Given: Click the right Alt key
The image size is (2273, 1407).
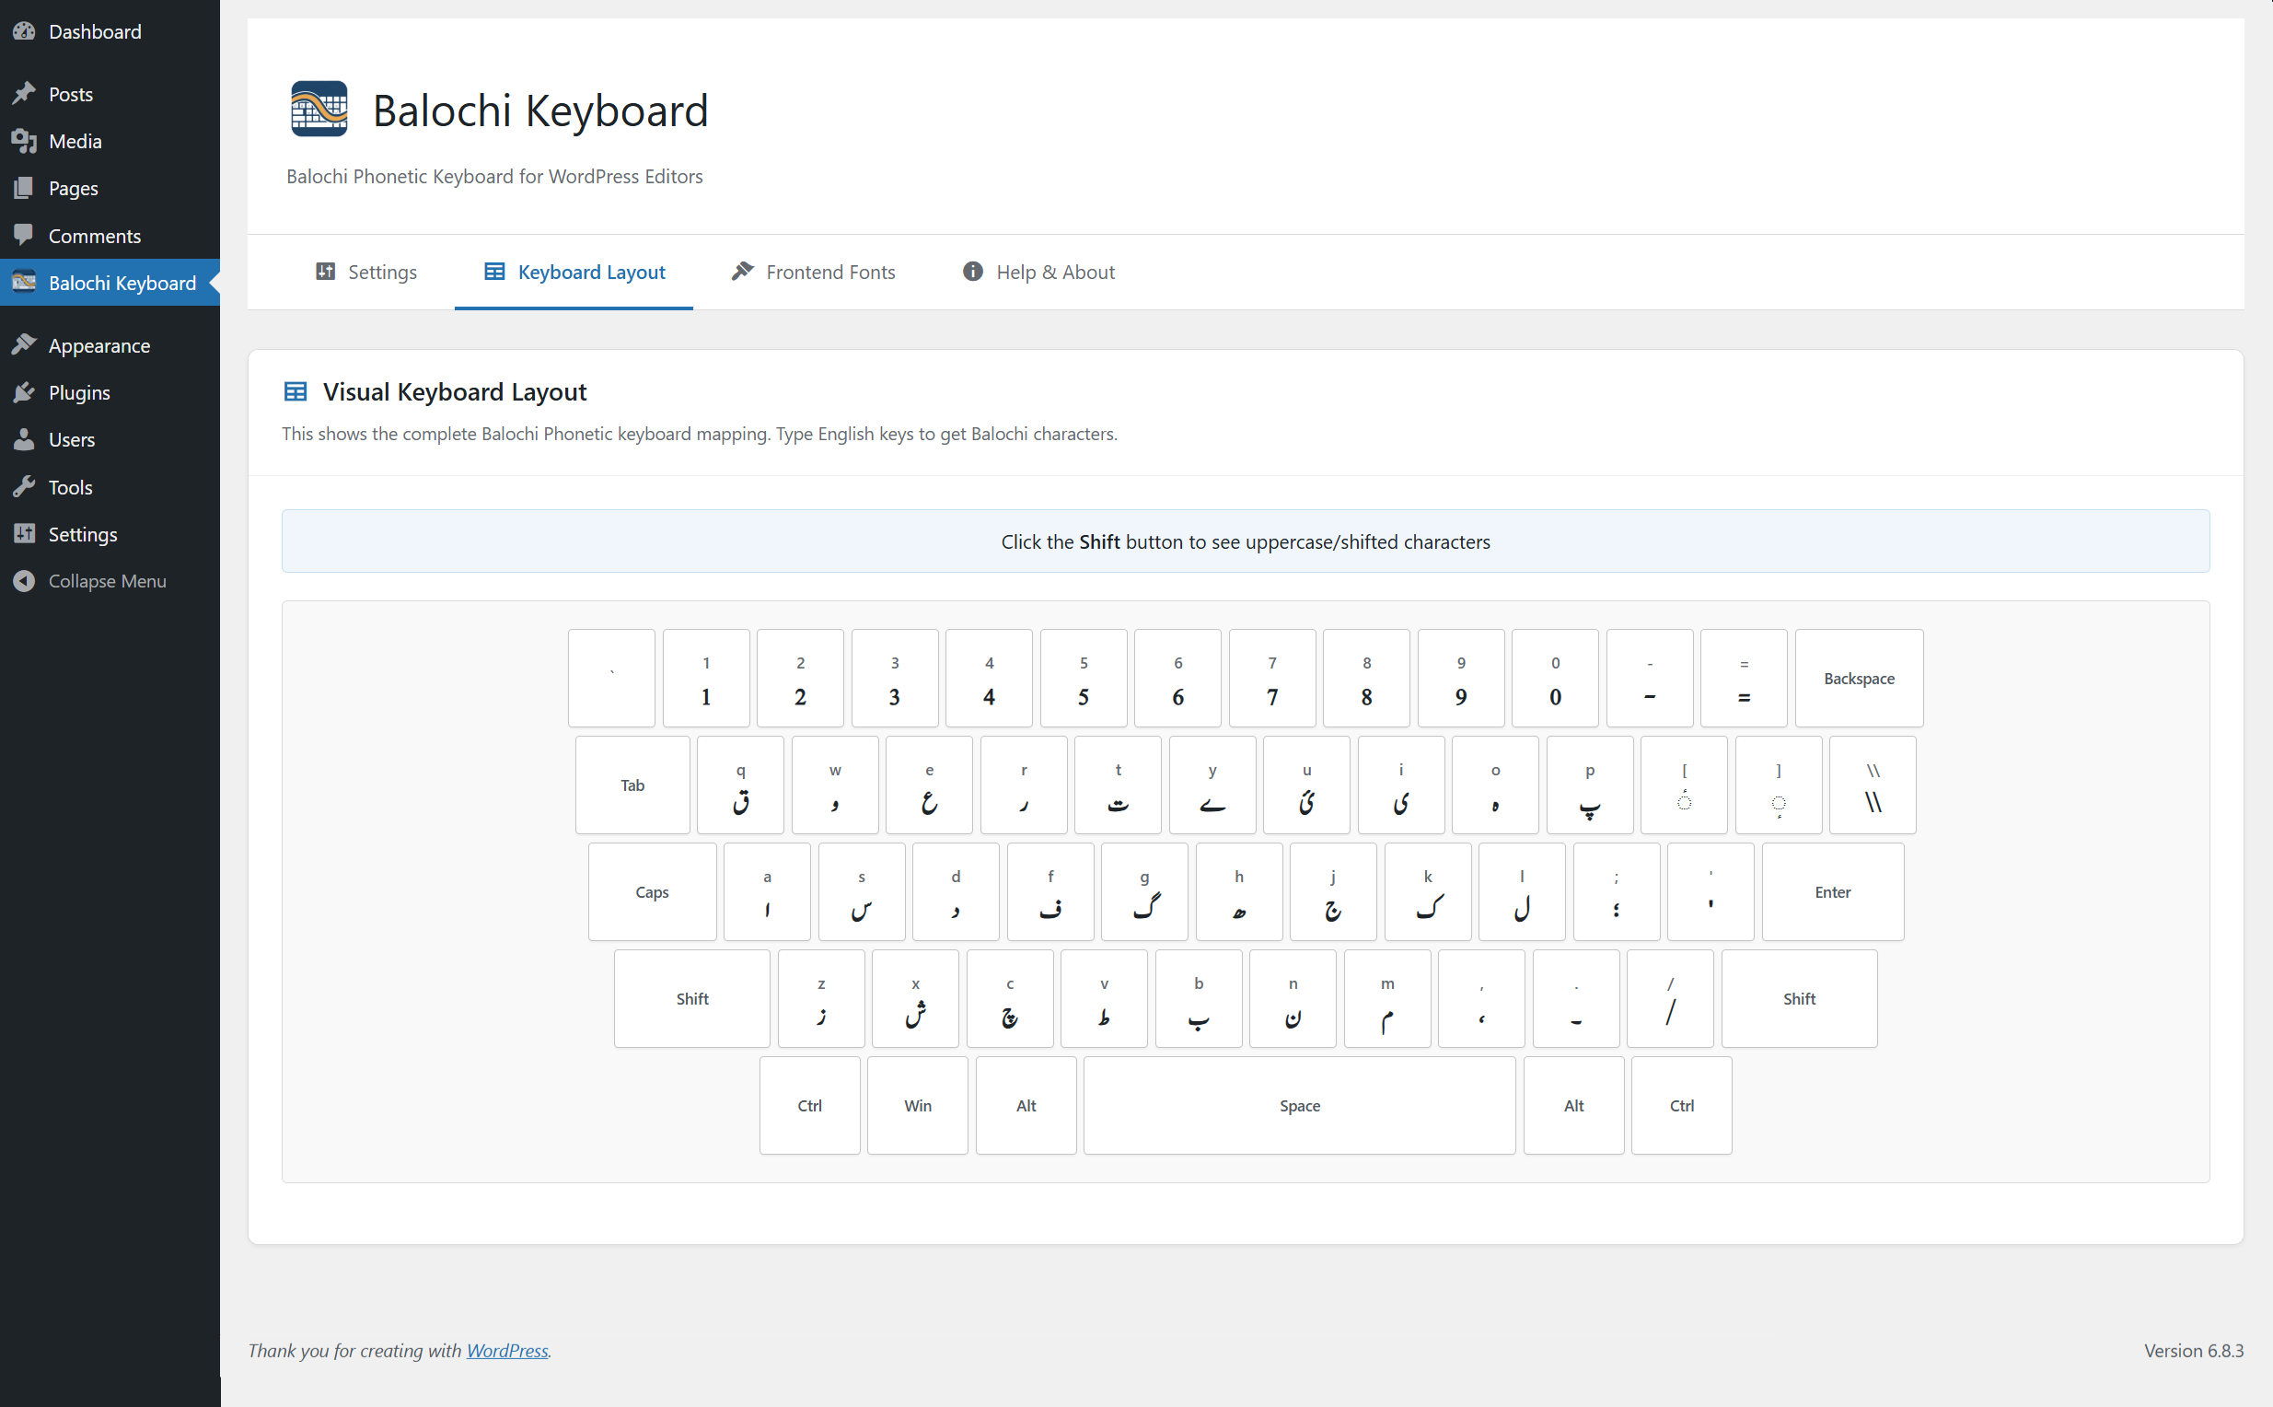Looking at the screenshot, I should (x=1573, y=1106).
